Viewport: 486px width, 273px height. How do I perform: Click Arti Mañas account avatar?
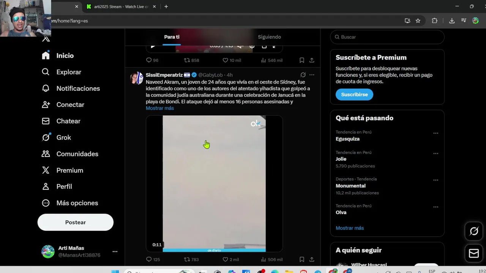(x=48, y=251)
